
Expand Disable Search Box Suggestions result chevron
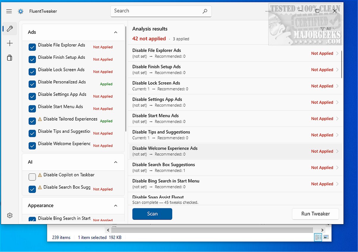tap(337, 168)
